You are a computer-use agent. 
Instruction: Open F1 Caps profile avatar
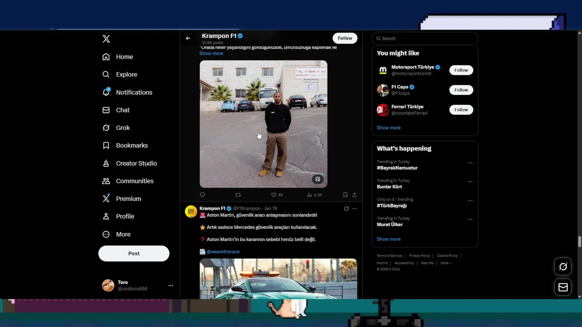[383, 90]
